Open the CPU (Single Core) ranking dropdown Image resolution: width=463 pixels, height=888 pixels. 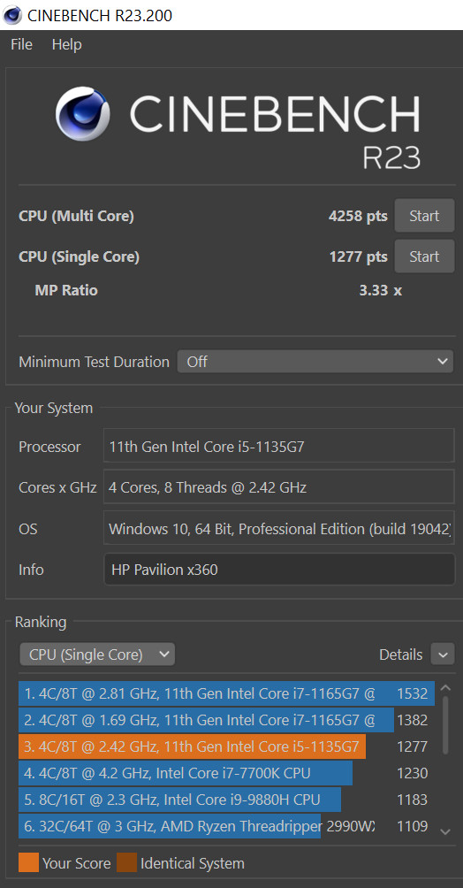(97, 655)
